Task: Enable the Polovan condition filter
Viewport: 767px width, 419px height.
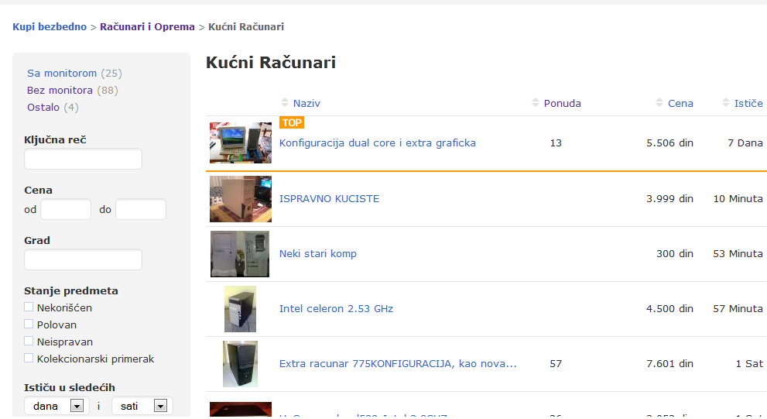Action: click(x=29, y=325)
